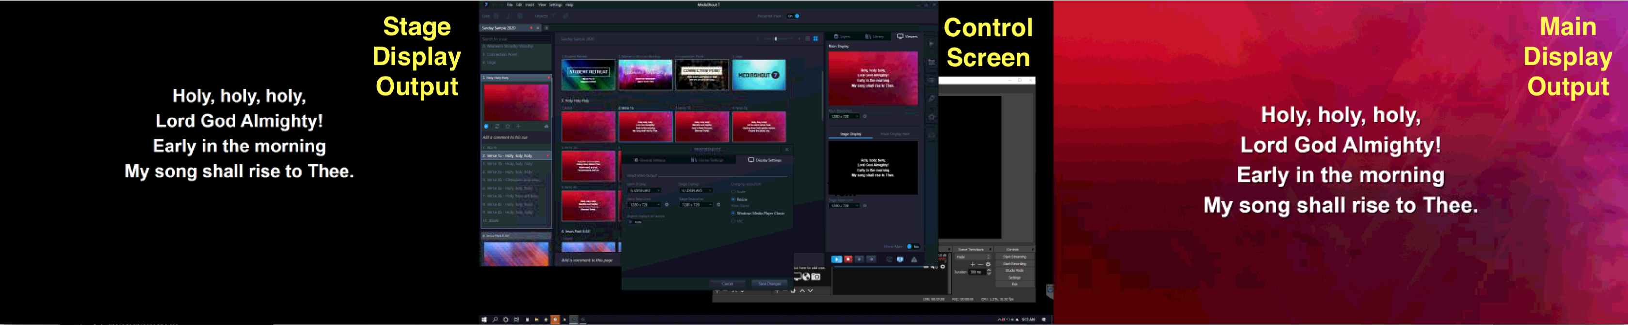This screenshot has width=1628, height=325.
Task: Click the plus icon under cue preview
Action: click(x=518, y=127)
